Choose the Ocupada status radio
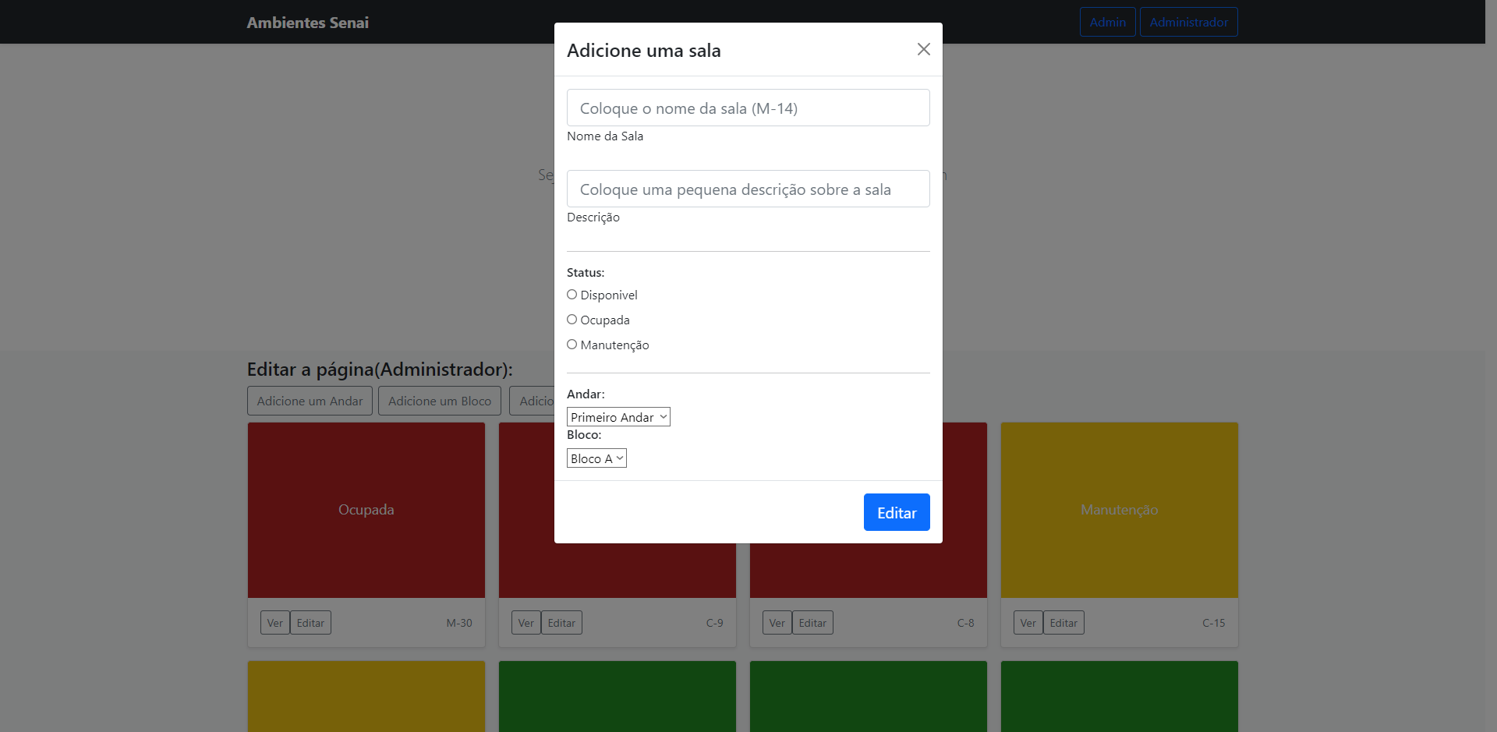The height and width of the screenshot is (732, 1497). pos(572,320)
